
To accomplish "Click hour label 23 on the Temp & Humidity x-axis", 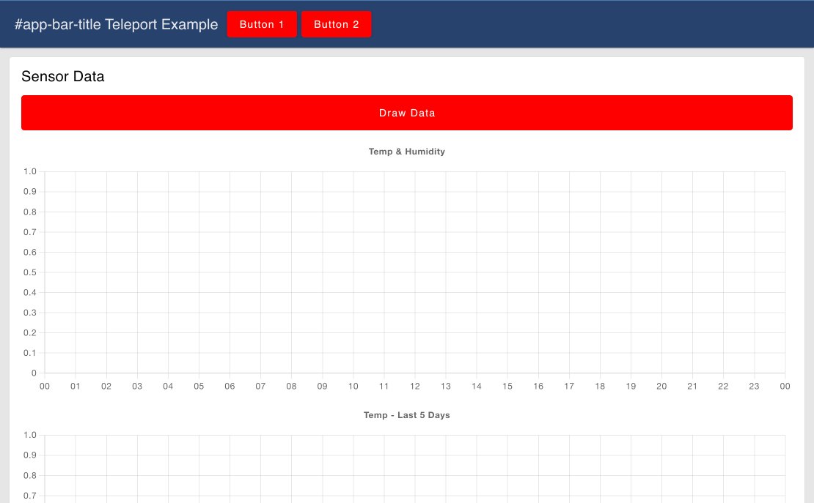I will click(x=754, y=387).
